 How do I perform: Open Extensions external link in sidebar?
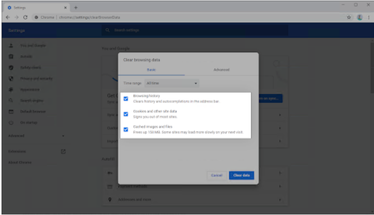[63, 151]
